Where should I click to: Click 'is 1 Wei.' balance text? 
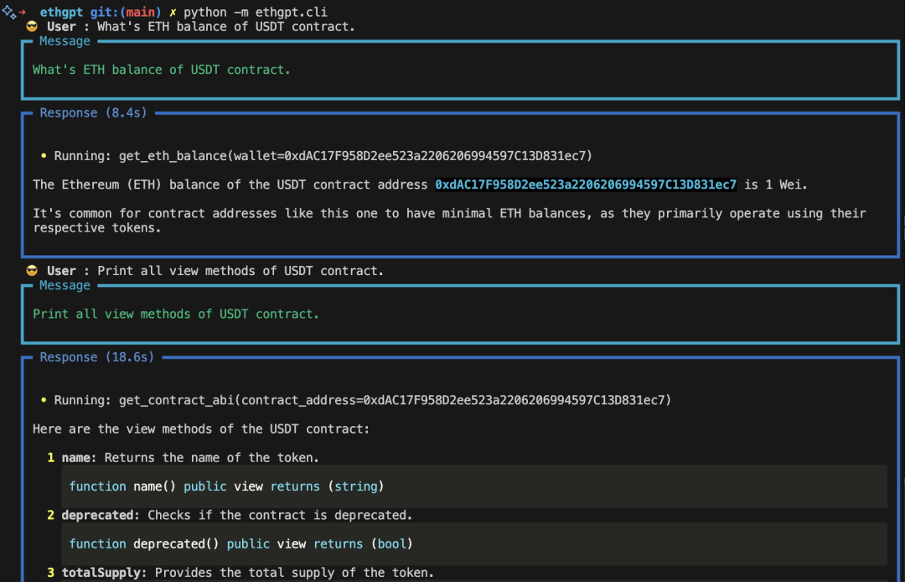(776, 184)
